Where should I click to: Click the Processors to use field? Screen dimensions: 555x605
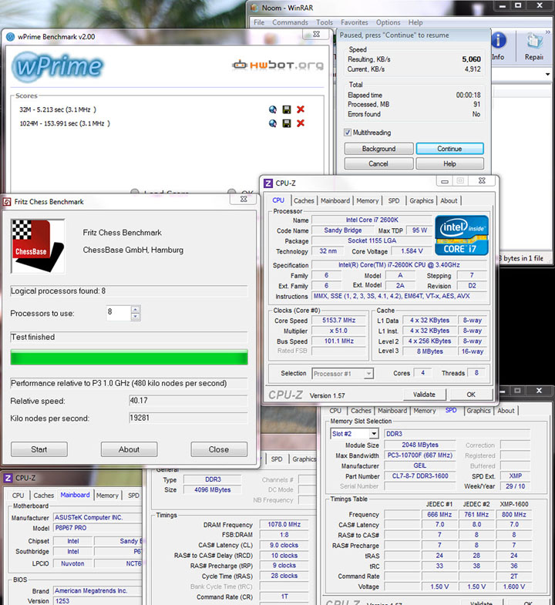coord(119,313)
